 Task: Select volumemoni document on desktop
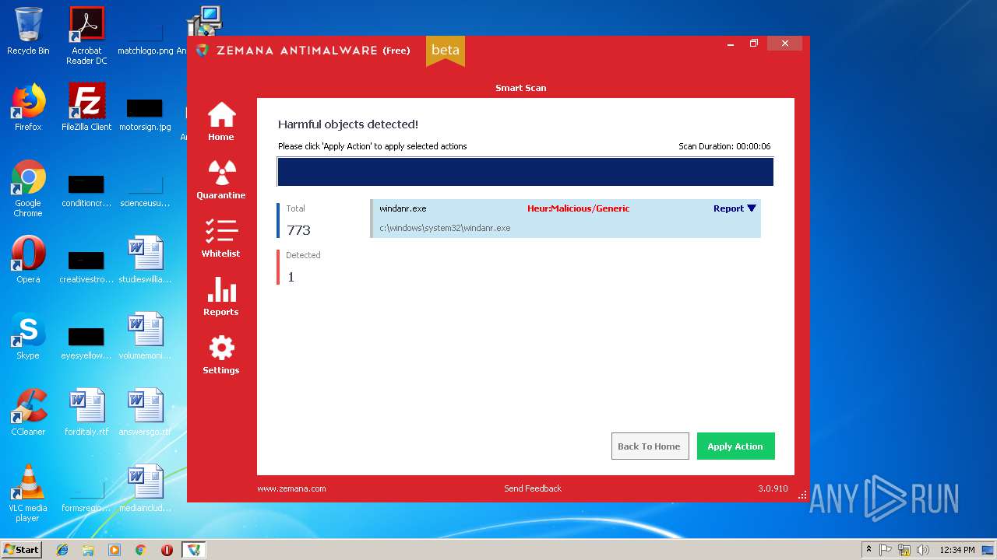tap(145, 336)
